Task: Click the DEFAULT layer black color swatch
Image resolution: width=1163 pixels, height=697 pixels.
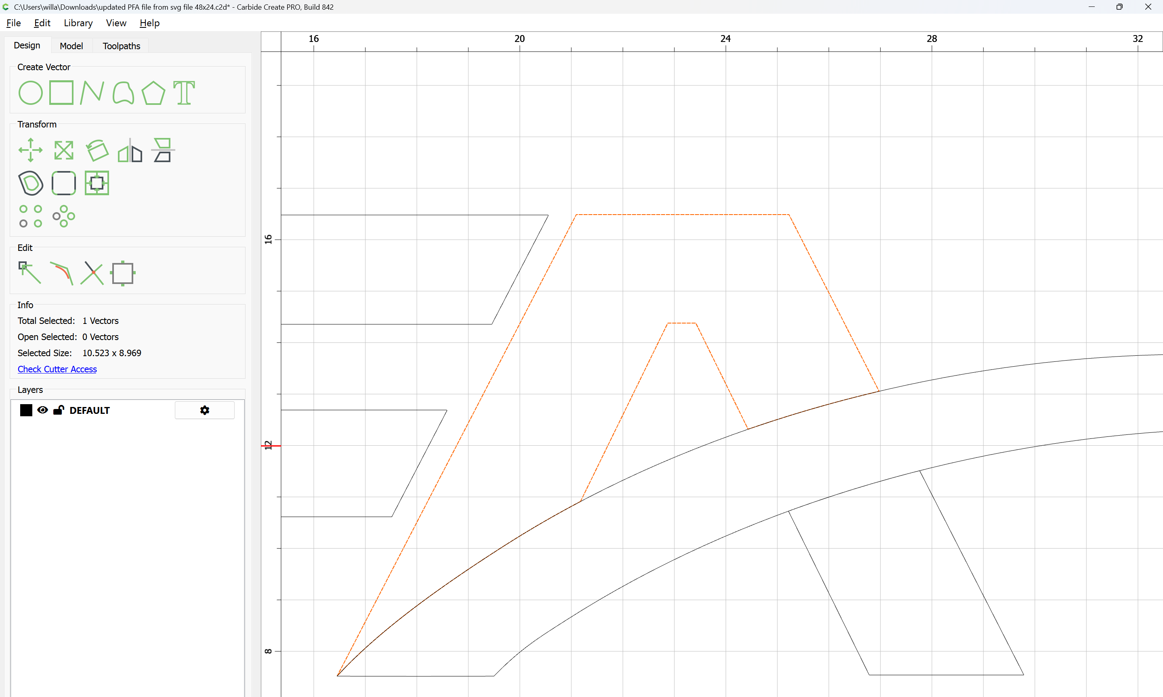Action: [26, 410]
